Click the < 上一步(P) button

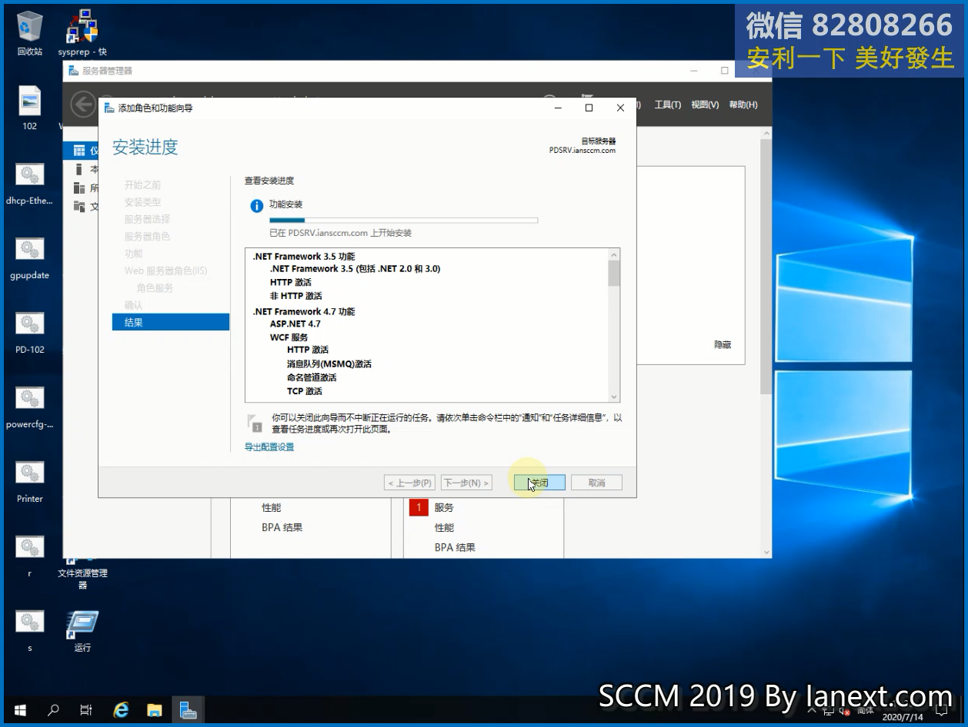point(409,483)
